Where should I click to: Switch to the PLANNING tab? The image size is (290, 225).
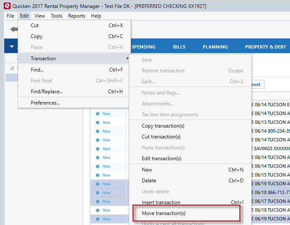pos(215,47)
